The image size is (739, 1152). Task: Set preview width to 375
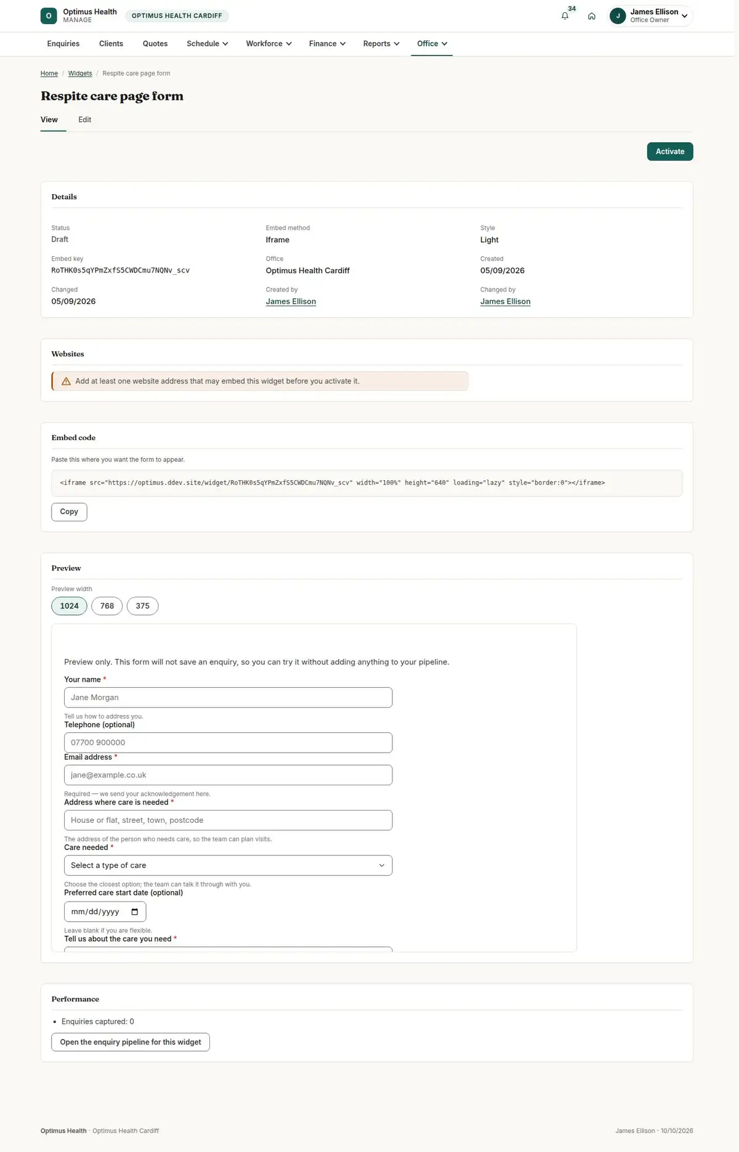142,606
